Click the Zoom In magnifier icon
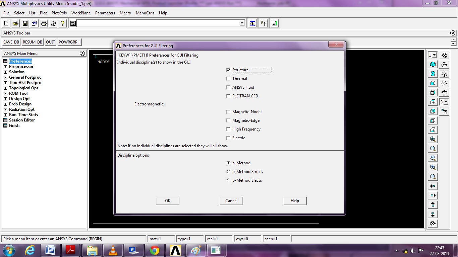This screenshot has width=458, height=257. point(433,167)
